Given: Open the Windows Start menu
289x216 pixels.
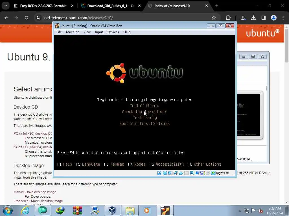Looking at the screenshot, I should (x=8, y=210).
